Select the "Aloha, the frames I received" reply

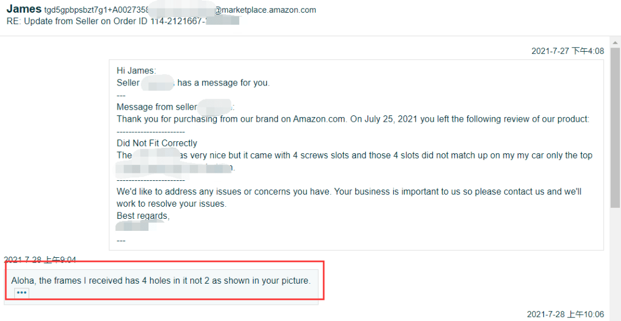[161, 281]
